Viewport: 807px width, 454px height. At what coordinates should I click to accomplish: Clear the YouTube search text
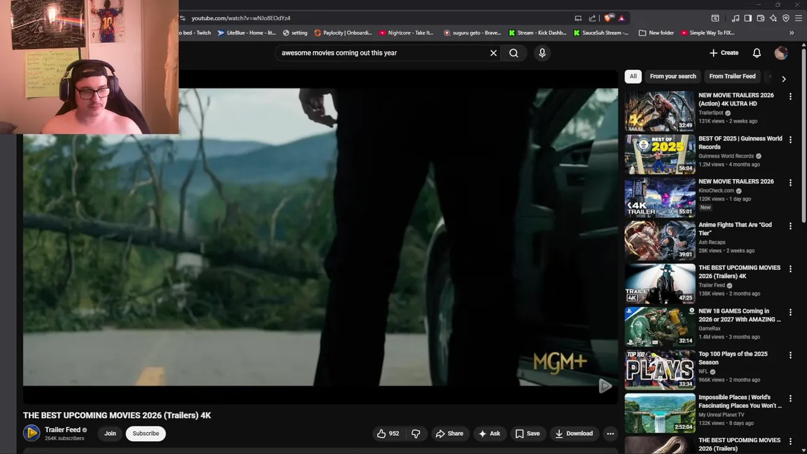494,53
